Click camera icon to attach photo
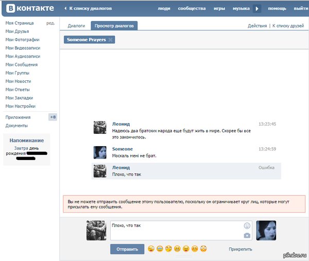The image size is (309, 261). click(247, 235)
